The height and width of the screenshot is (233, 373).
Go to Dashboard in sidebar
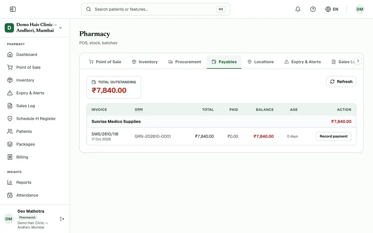pyautogui.click(x=35, y=55)
